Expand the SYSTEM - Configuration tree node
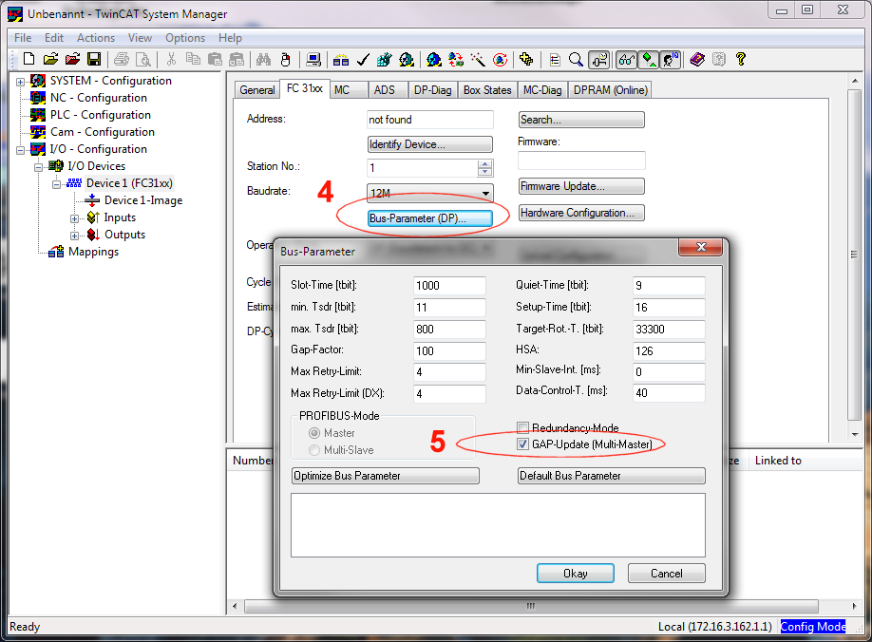Image resolution: width=872 pixels, height=642 pixels. tap(21, 82)
